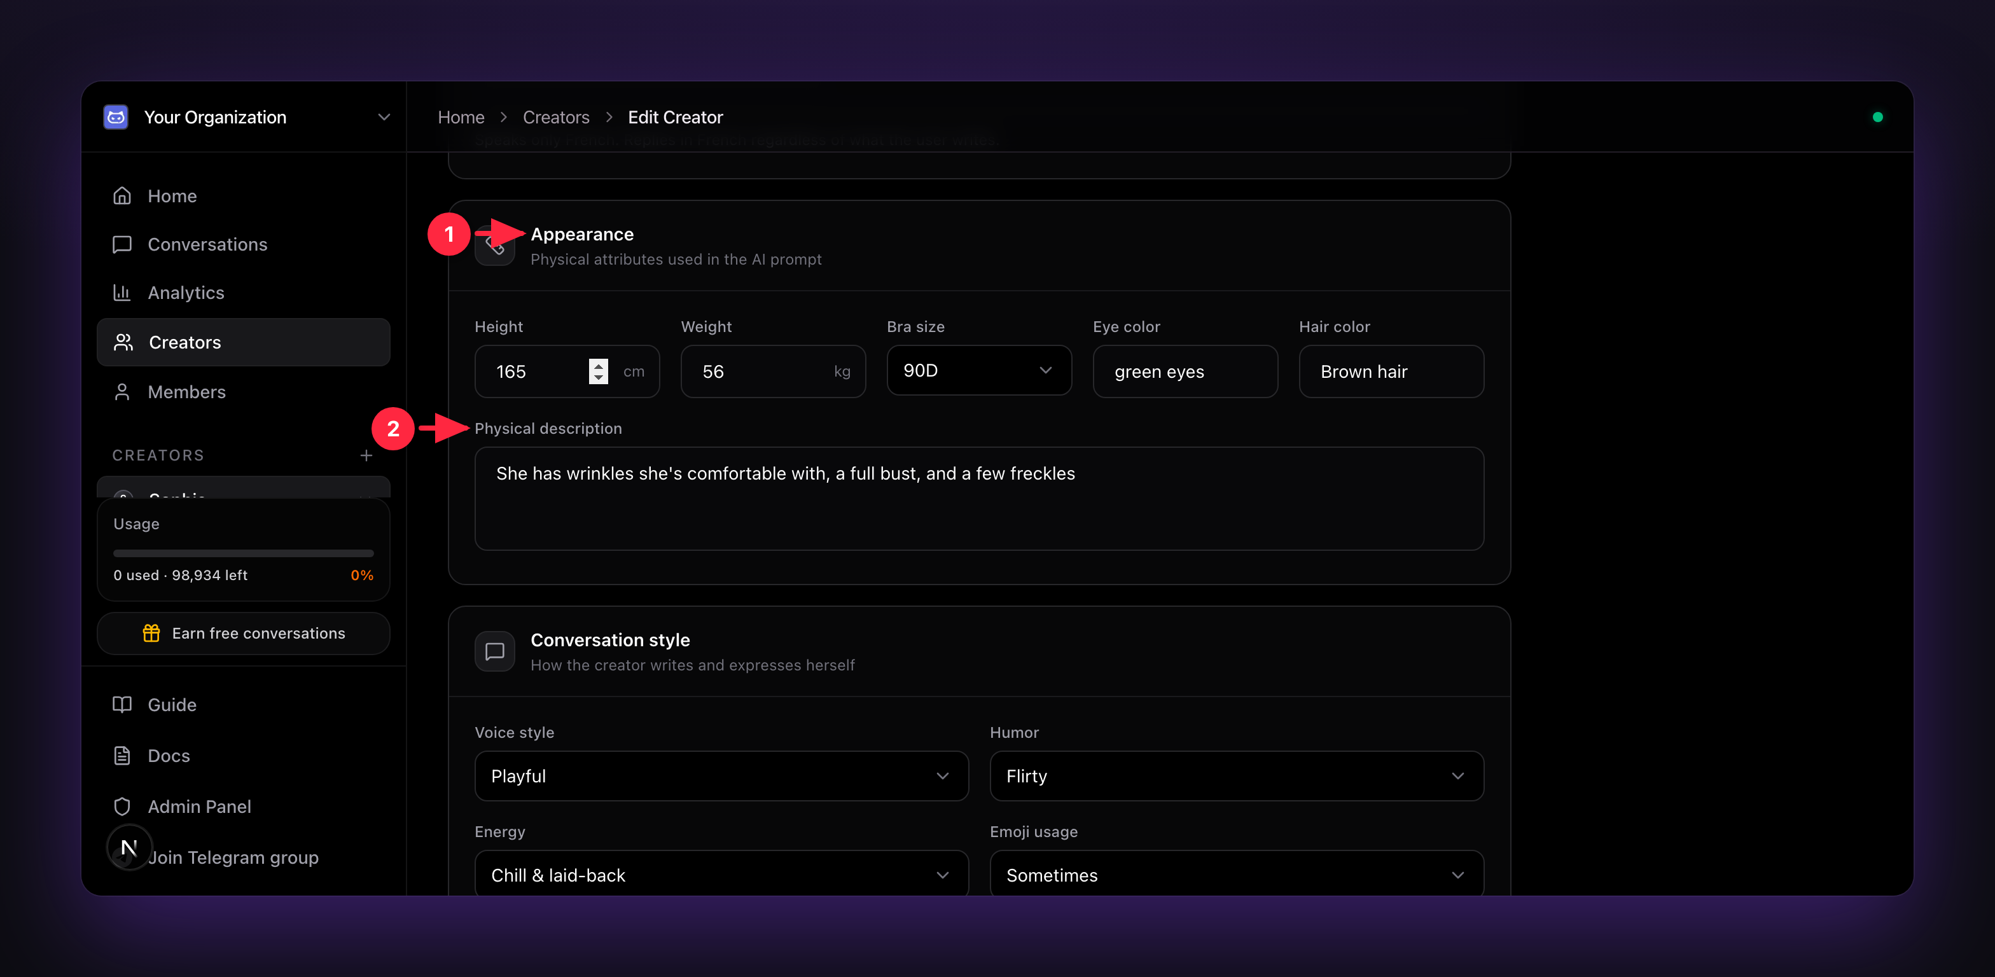
Task: Open the Bra size dropdown
Action: click(x=979, y=371)
